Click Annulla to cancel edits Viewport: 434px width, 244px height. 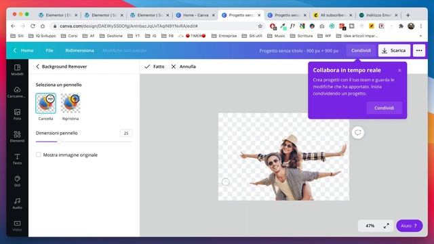click(x=184, y=66)
